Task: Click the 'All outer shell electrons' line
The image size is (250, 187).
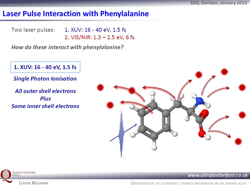Action: click(x=45, y=91)
